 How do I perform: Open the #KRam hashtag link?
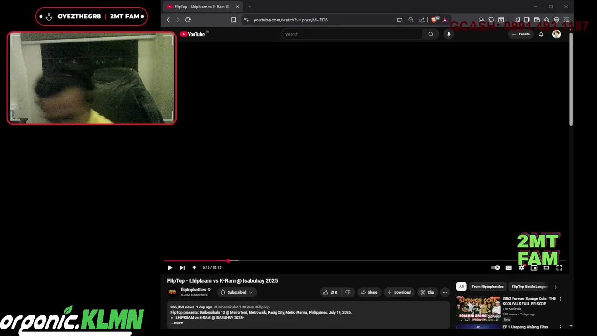(x=248, y=307)
